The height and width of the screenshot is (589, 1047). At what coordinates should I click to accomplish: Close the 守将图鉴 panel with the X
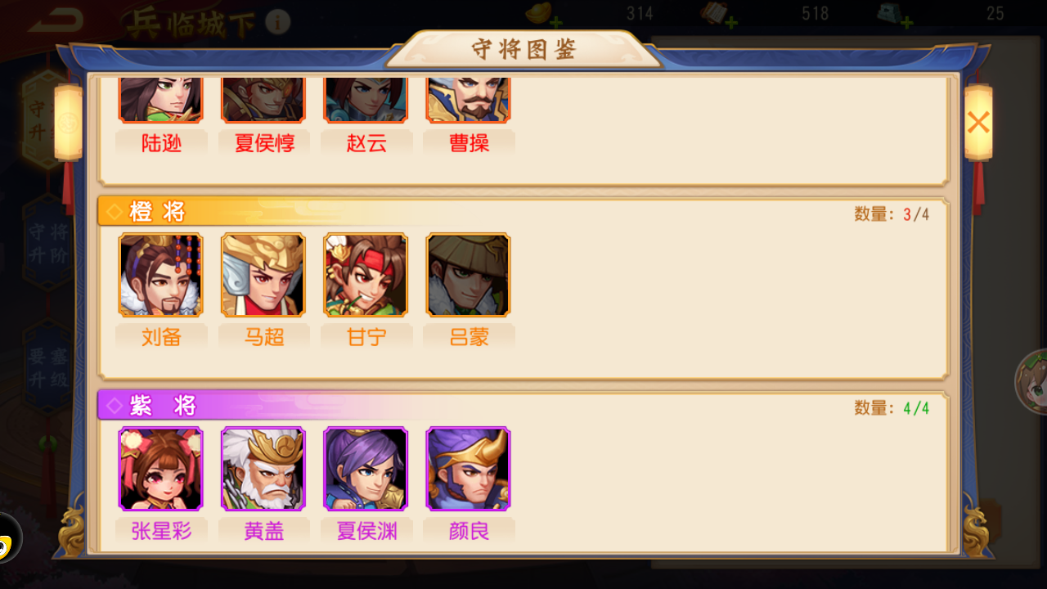pyautogui.click(x=978, y=123)
